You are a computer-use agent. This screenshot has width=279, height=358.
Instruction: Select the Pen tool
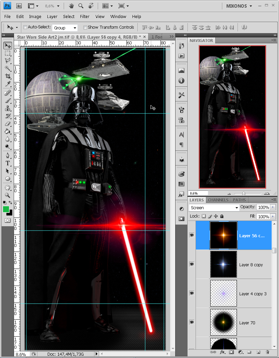(8, 156)
